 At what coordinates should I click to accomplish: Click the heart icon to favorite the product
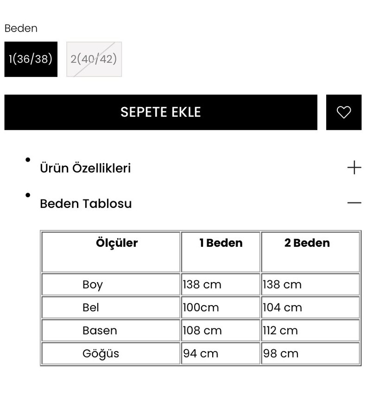(x=343, y=112)
